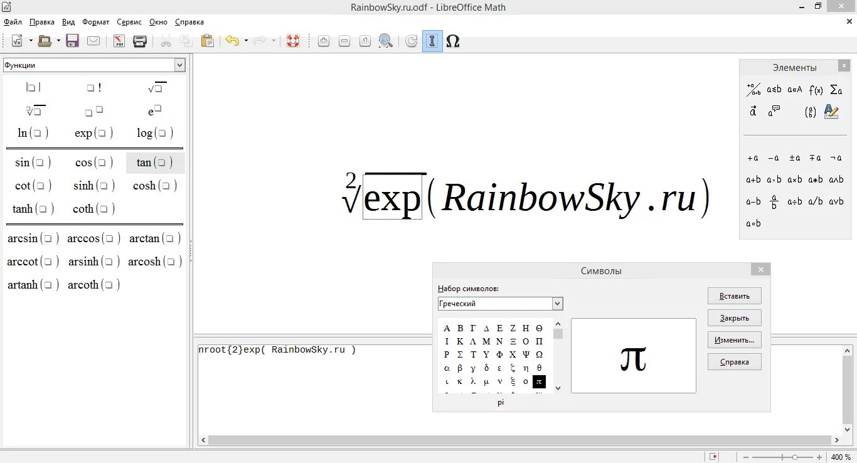Refresh the formula view
The image size is (857, 463).
point(412,41)
